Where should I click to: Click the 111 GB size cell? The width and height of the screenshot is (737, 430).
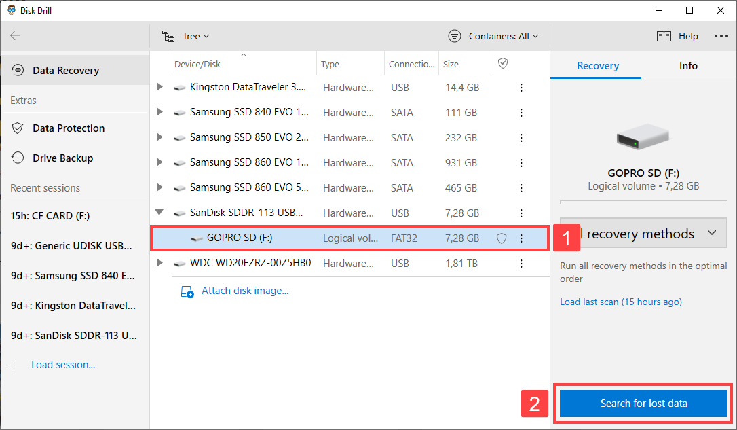click(461, 113)
